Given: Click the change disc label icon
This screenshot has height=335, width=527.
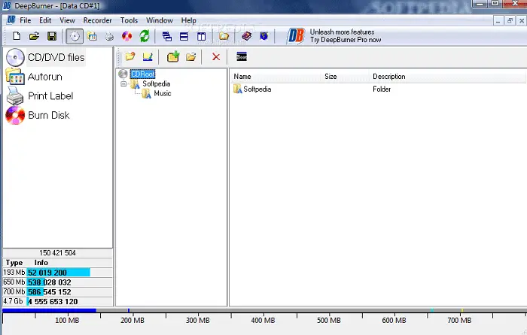Looking at the screenshot, I should (148, 57).
